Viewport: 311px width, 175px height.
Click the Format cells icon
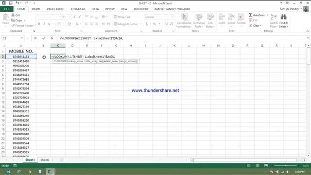241,17
